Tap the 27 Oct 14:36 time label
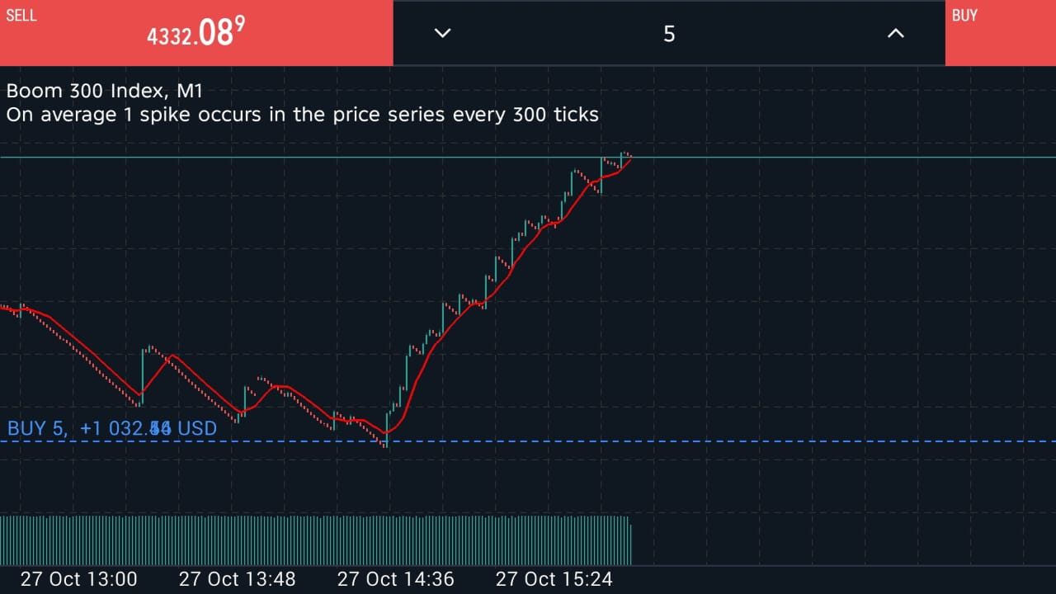The image size is (1056, 594). coord(395,579)
